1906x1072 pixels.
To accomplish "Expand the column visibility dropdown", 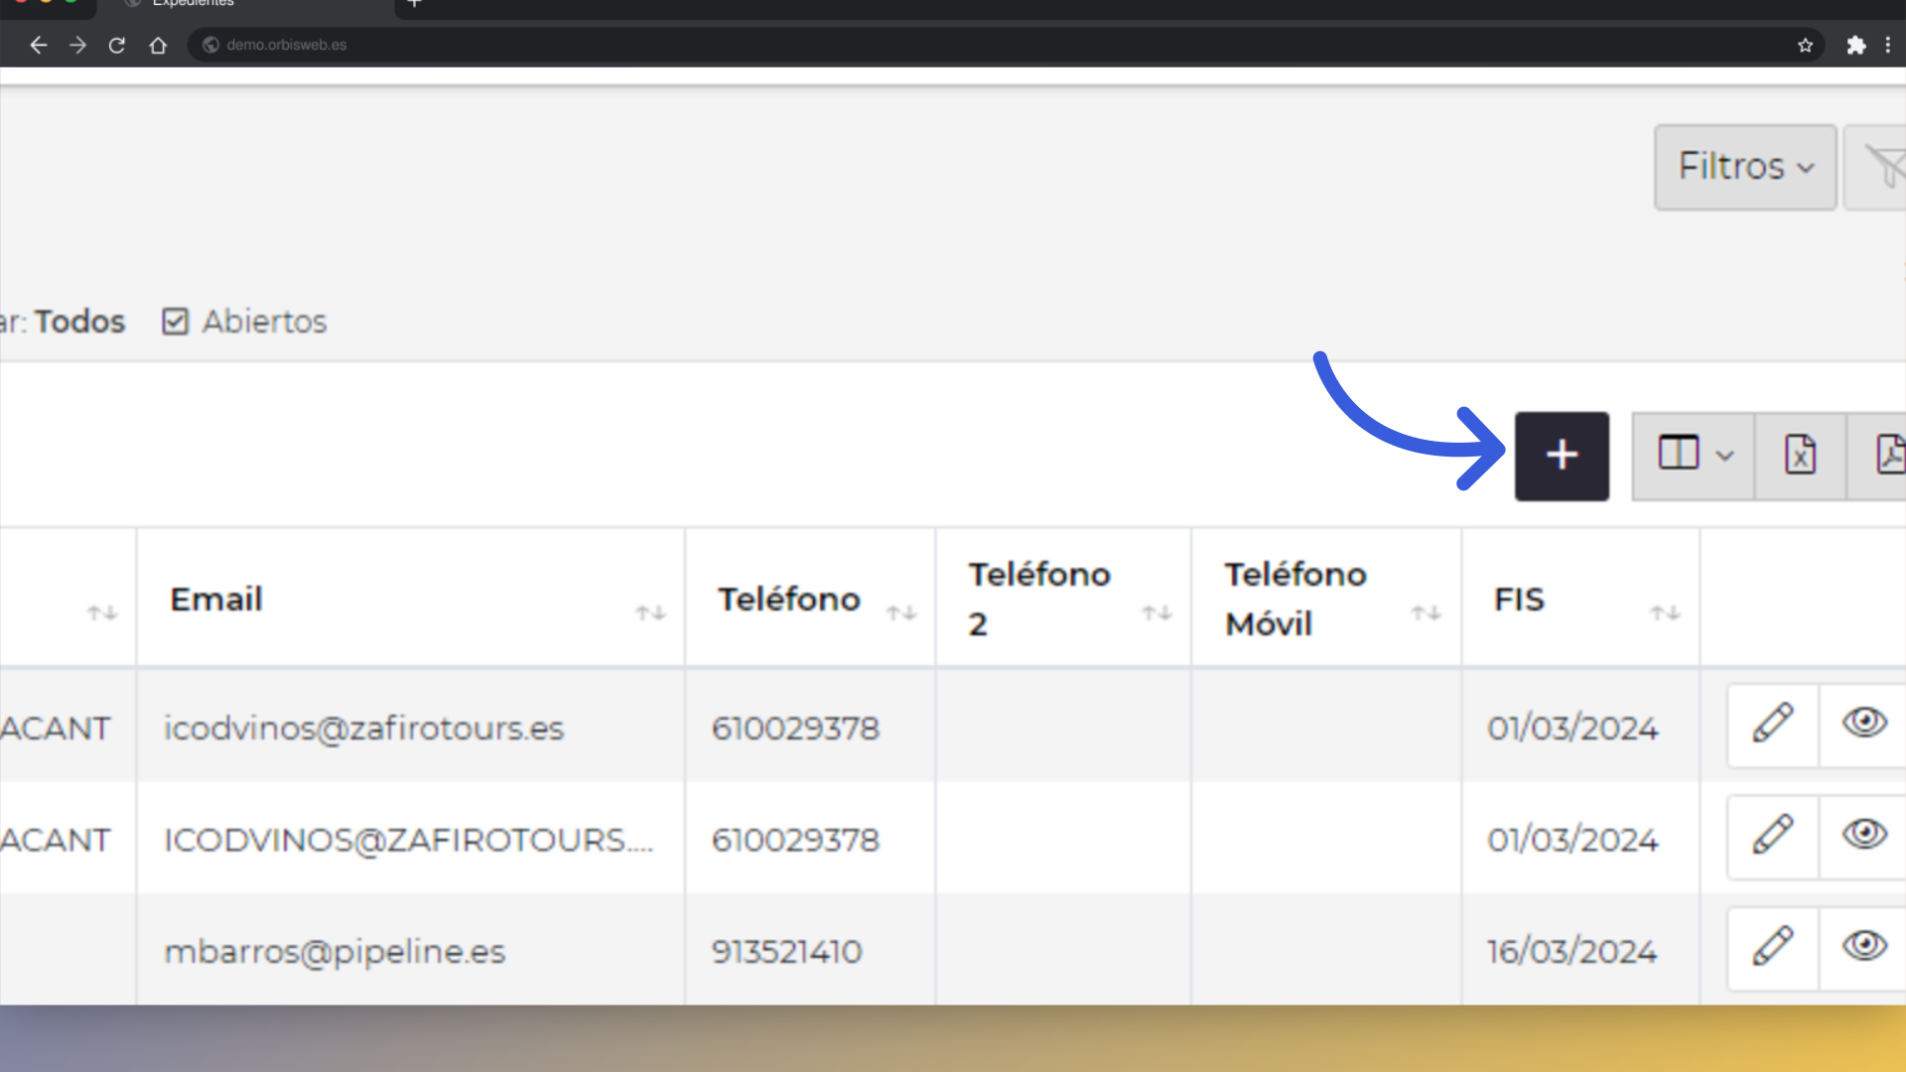I will point(1694,456).
